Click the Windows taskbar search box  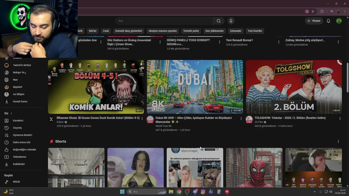coord(147,192)
